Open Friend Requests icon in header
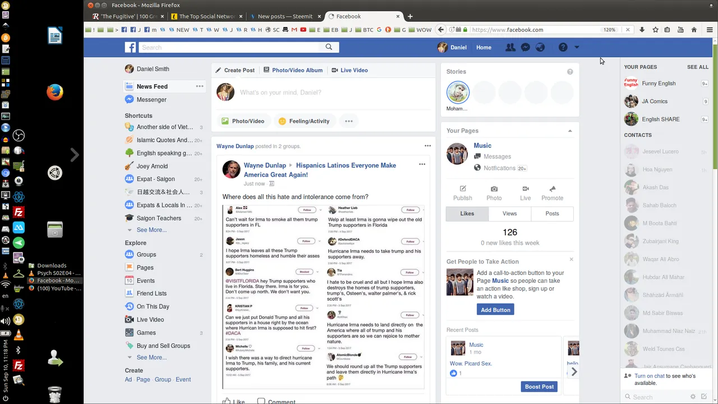 click(x=510, y=48)
